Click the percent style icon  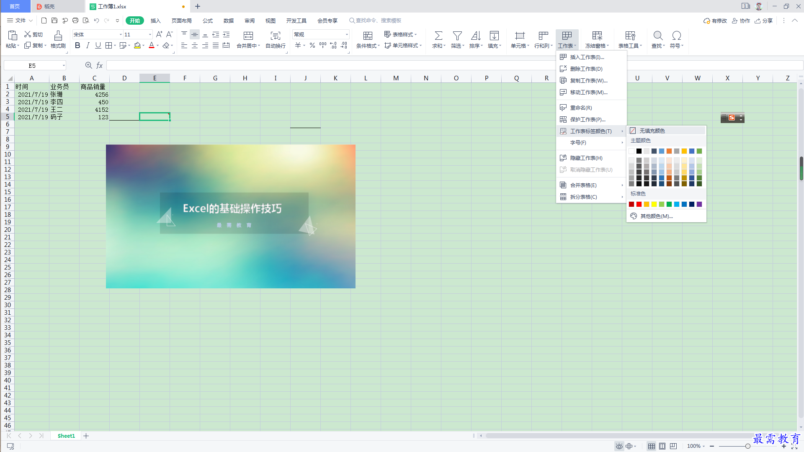coord(312,46)
